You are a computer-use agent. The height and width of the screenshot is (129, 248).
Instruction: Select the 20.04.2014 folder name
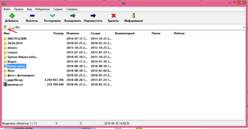point(15,43)
